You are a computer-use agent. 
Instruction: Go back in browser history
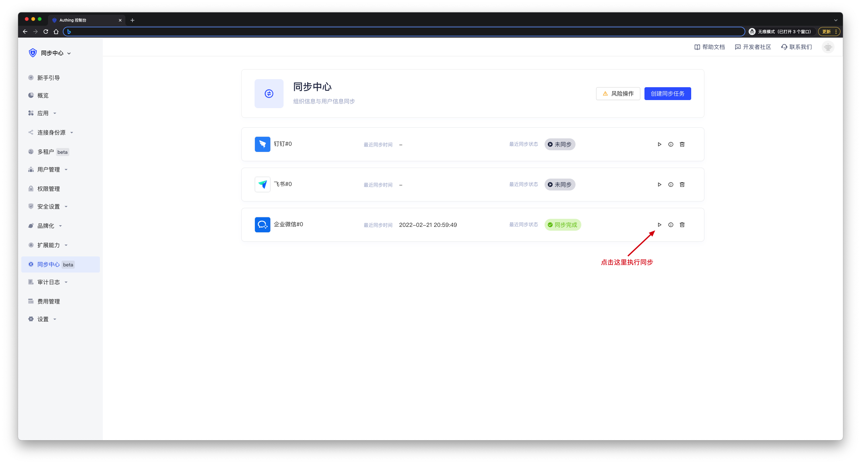pyautogui.click(x=25, y=32)
